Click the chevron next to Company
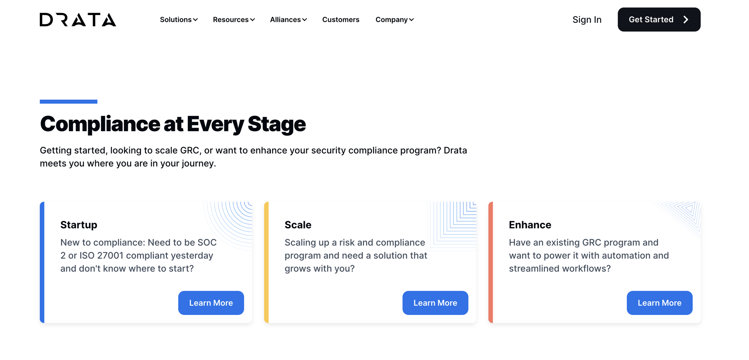Screen dimensions: 749x360 click(x=411, y=19)
